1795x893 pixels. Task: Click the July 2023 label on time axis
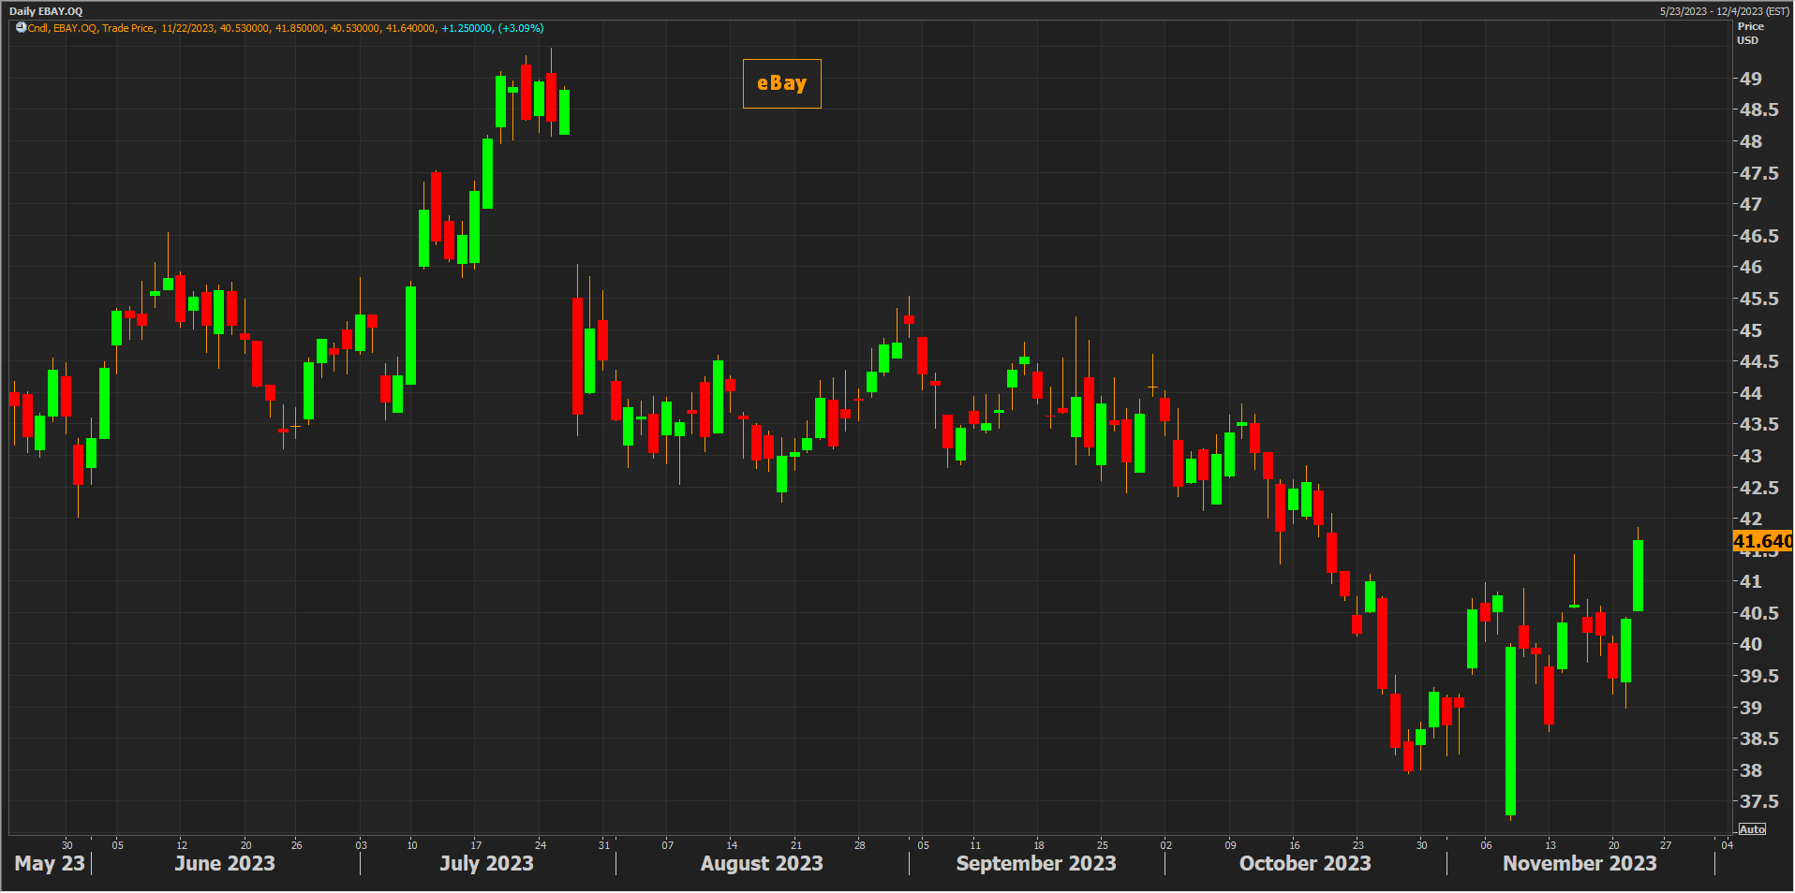click(486, 863)
